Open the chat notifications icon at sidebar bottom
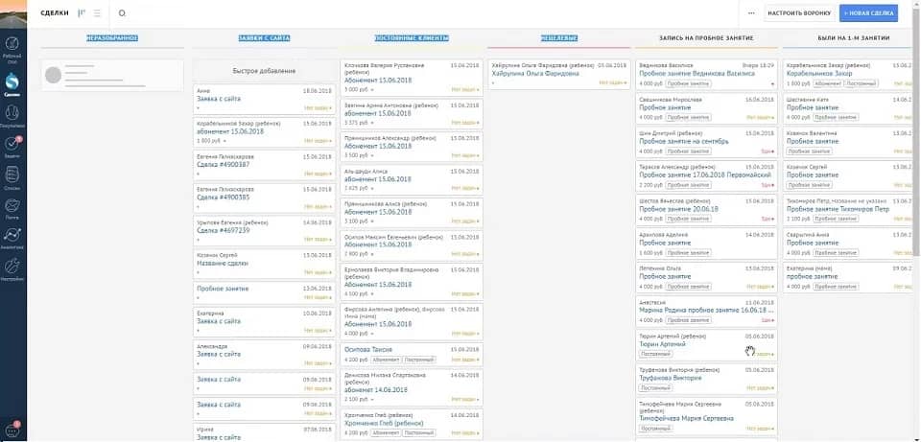The image size is (921, 442). click(x=12, y=430)
